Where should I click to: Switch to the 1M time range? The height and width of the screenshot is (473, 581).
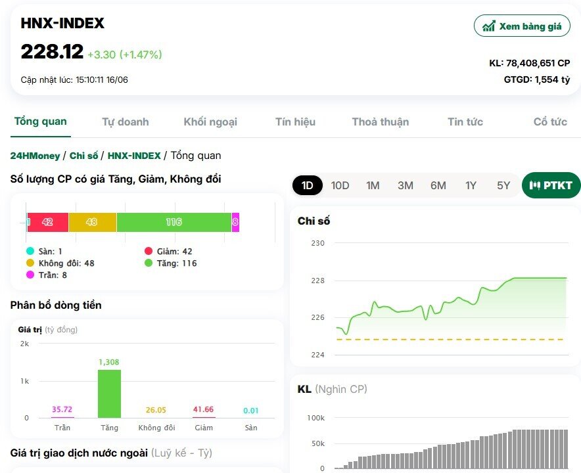tap(373, 185)
